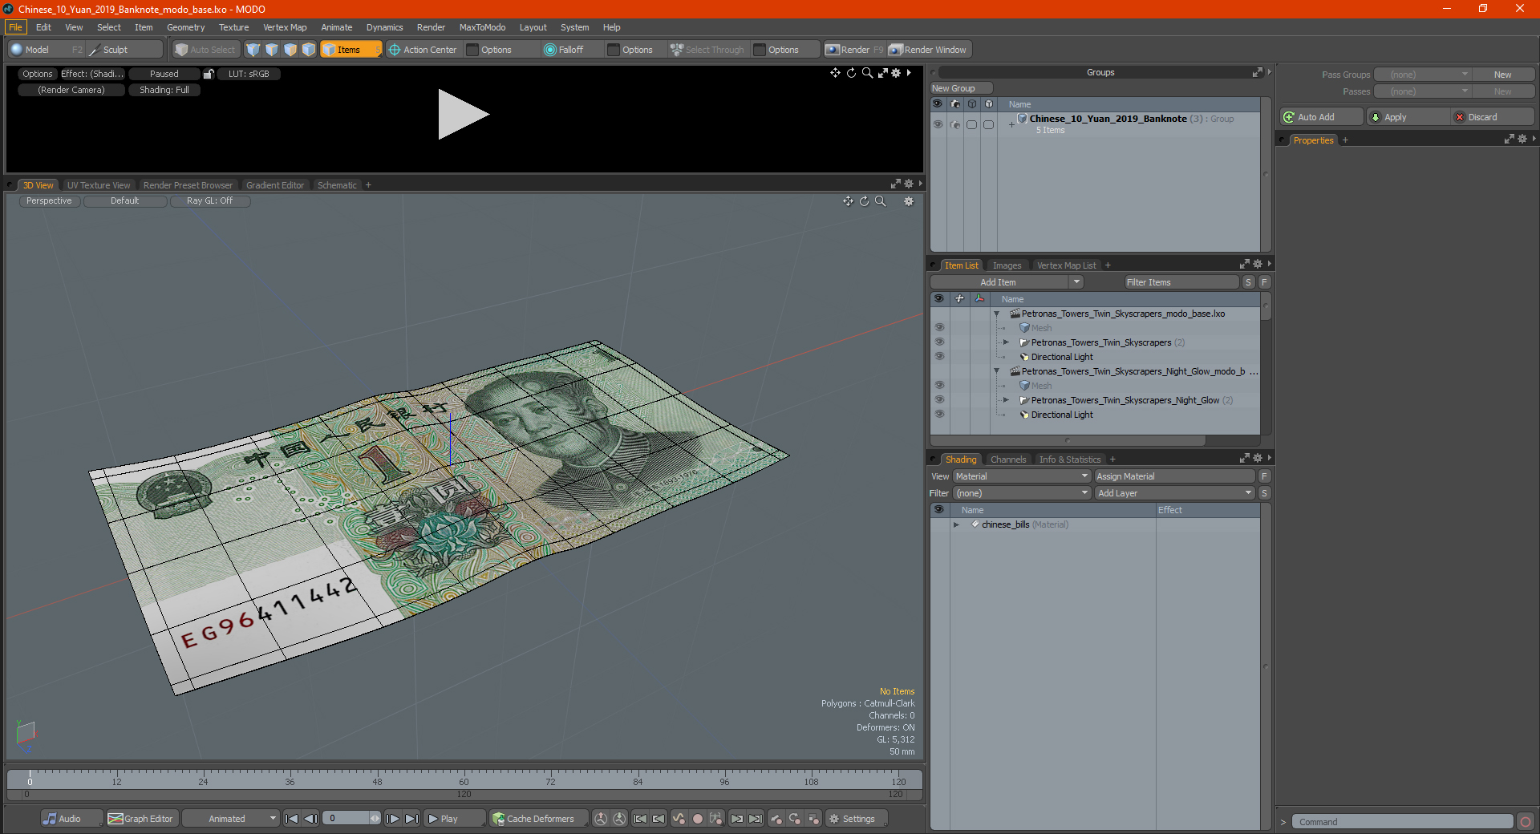Click the Auto Add button
The height and width of the screenshot is (834, 1540).
[1322, 117]
